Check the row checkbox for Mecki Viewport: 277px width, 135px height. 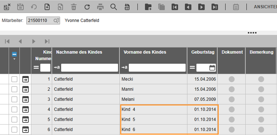coord(14,79)
